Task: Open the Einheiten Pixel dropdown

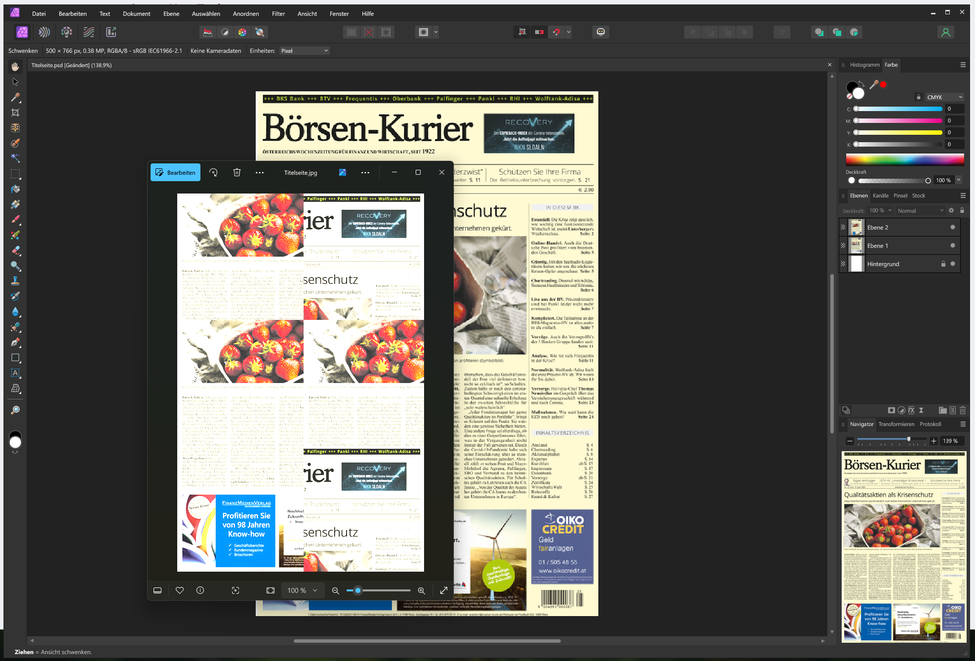Action: [x=305, y=51]
